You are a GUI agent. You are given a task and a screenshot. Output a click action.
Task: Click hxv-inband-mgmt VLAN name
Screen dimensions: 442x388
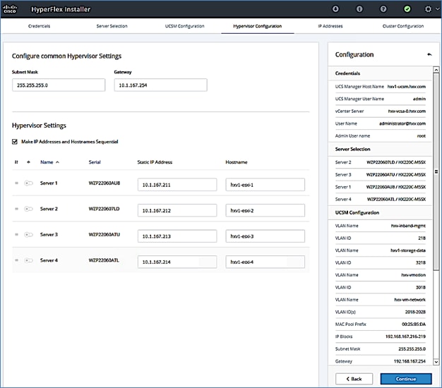(x=408, y=226)
